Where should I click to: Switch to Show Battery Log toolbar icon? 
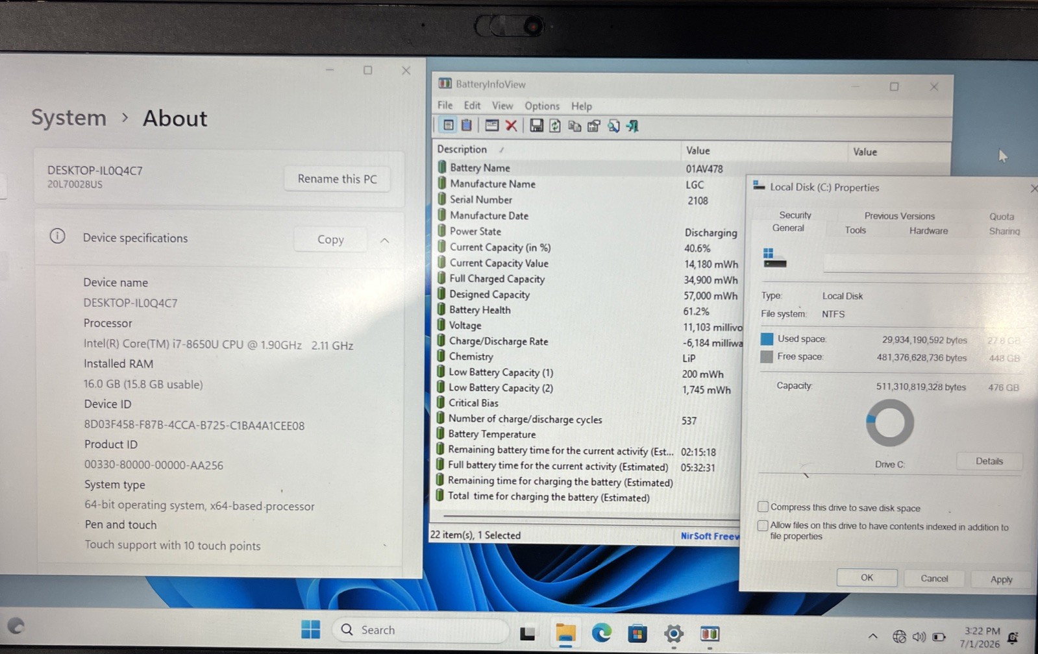tap(466, 125)
